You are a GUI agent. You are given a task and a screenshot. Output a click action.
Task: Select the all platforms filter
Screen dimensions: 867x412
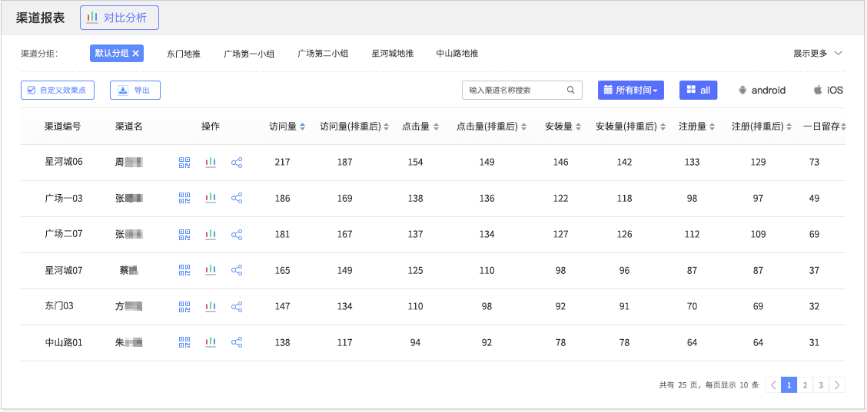tap(698, 91)
